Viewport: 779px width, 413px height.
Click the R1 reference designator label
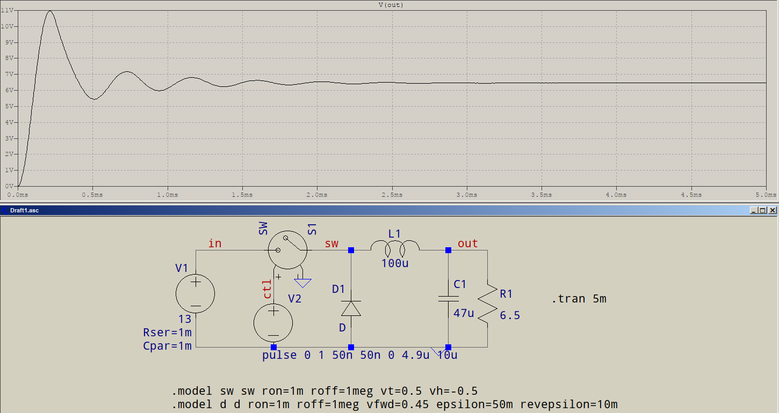coord(506,293)
